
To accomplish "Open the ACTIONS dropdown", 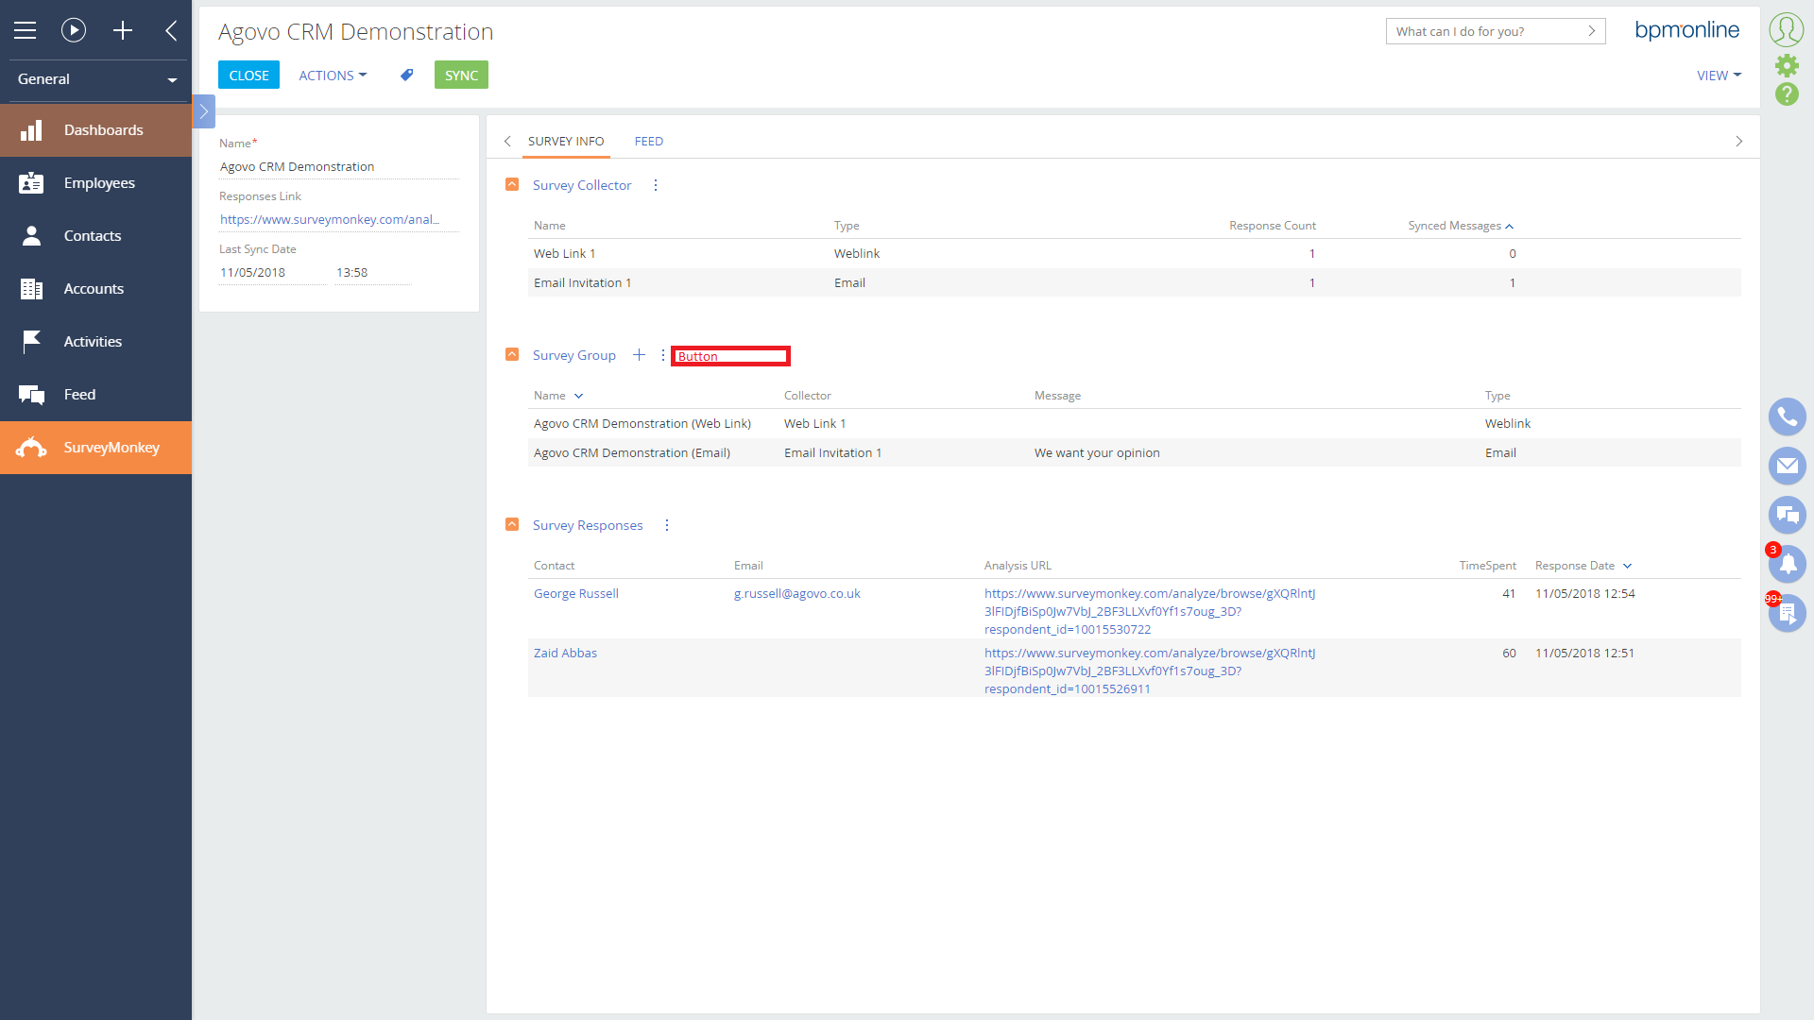I will pyautogui.click(x=332, y=75).
